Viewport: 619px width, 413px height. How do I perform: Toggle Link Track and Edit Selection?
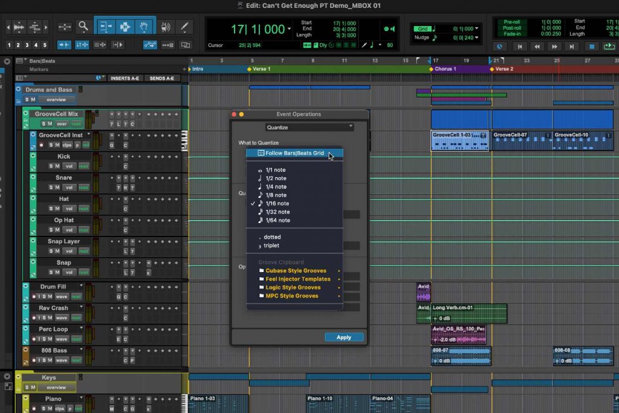(x=100, y=45)
